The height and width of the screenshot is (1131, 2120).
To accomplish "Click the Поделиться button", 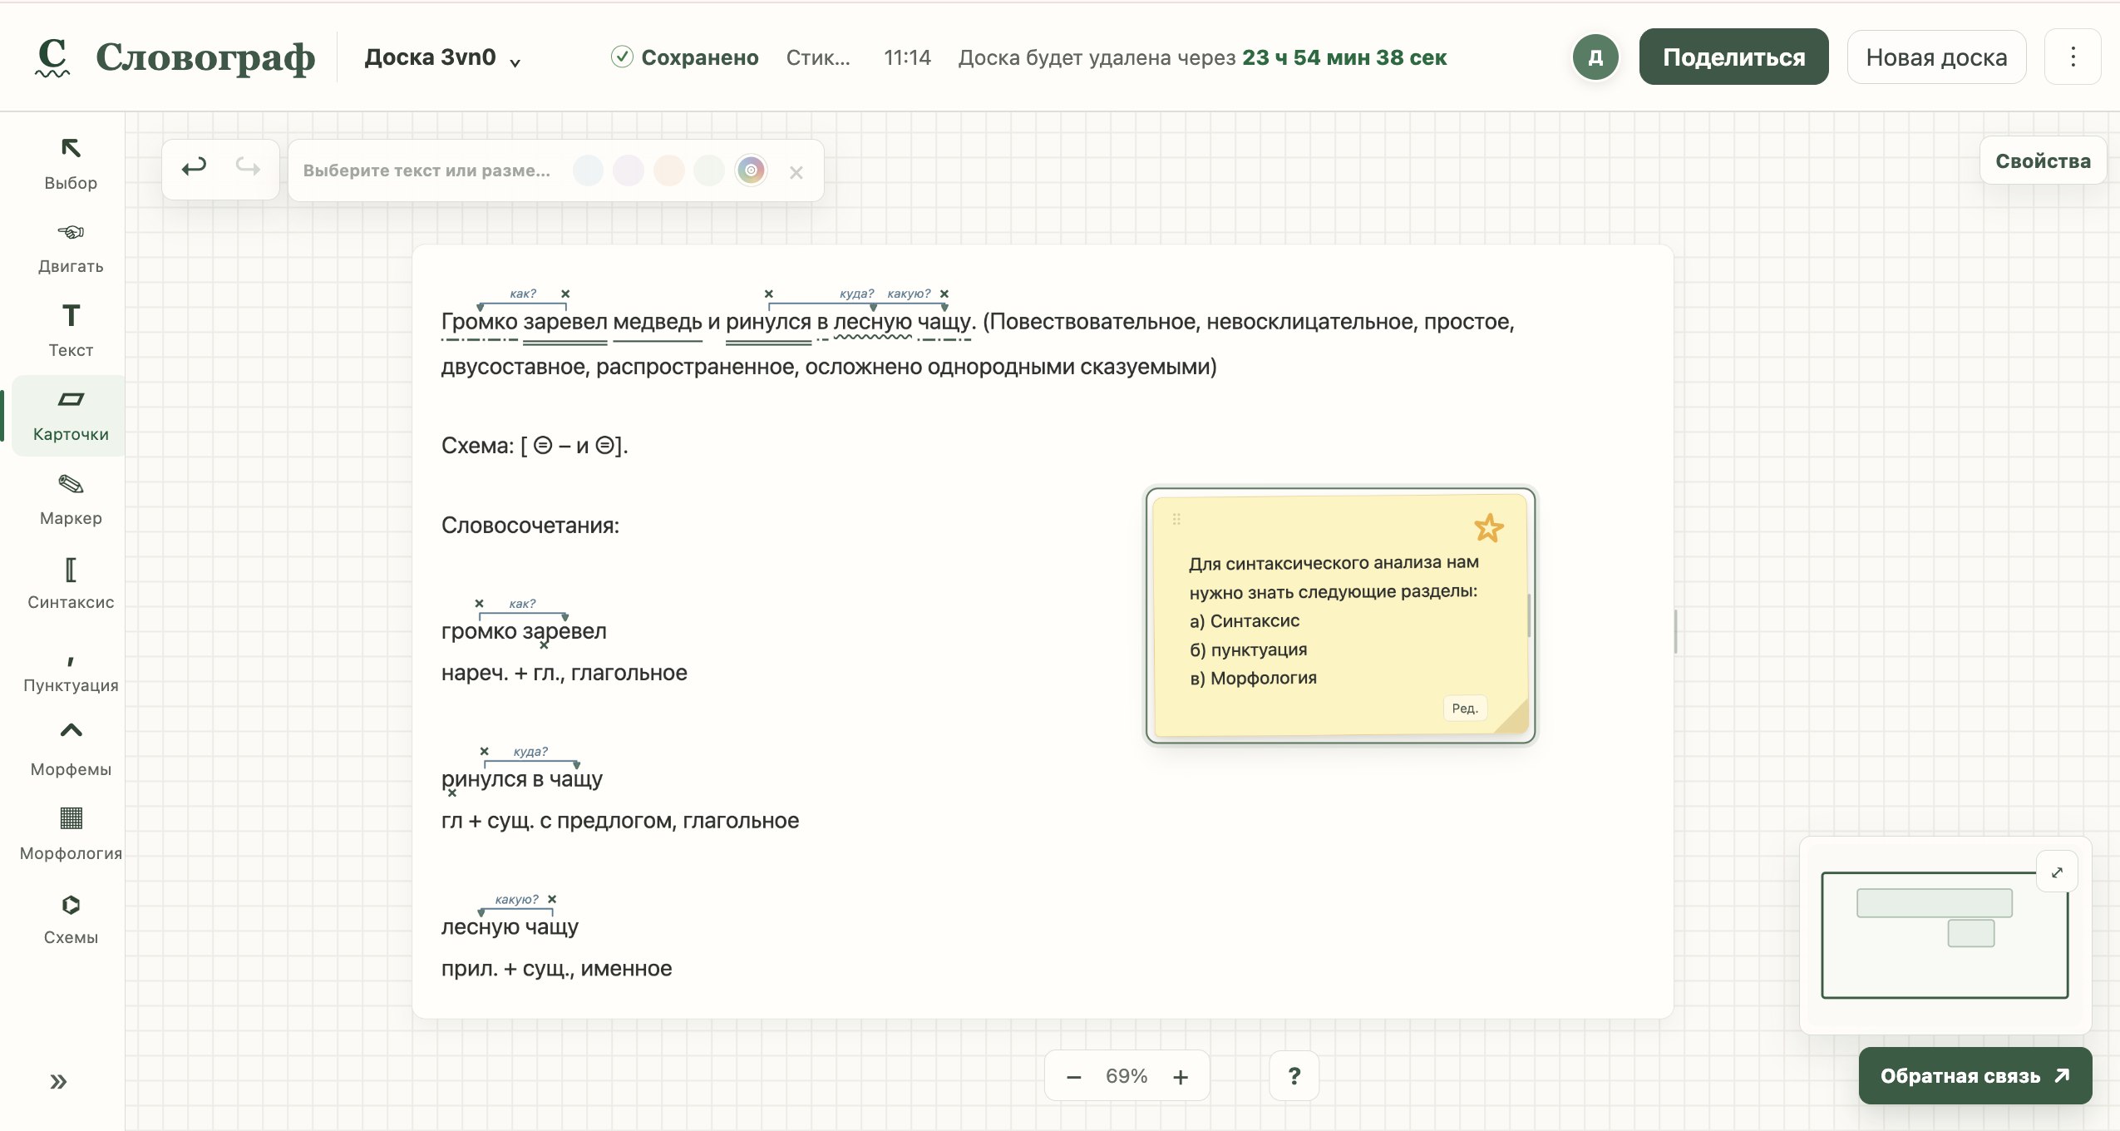I will 1733,57.
